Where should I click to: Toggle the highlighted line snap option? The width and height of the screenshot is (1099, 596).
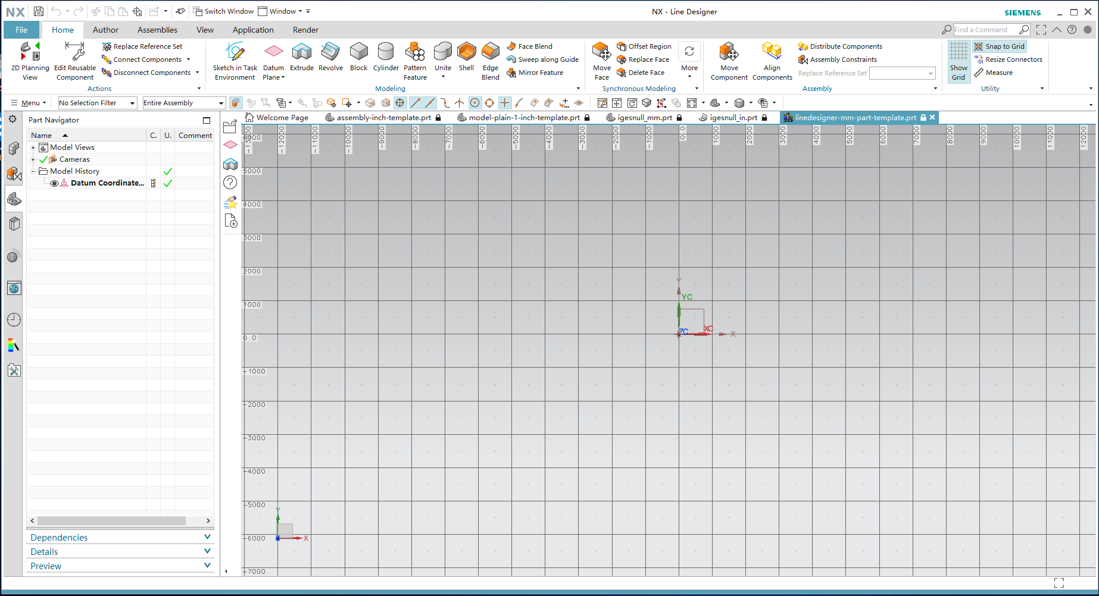coord(416,103)
